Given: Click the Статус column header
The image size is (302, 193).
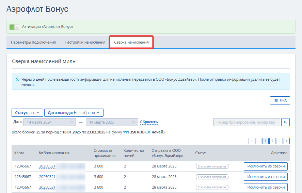Looking at the screenshot, I should (201, 153).
